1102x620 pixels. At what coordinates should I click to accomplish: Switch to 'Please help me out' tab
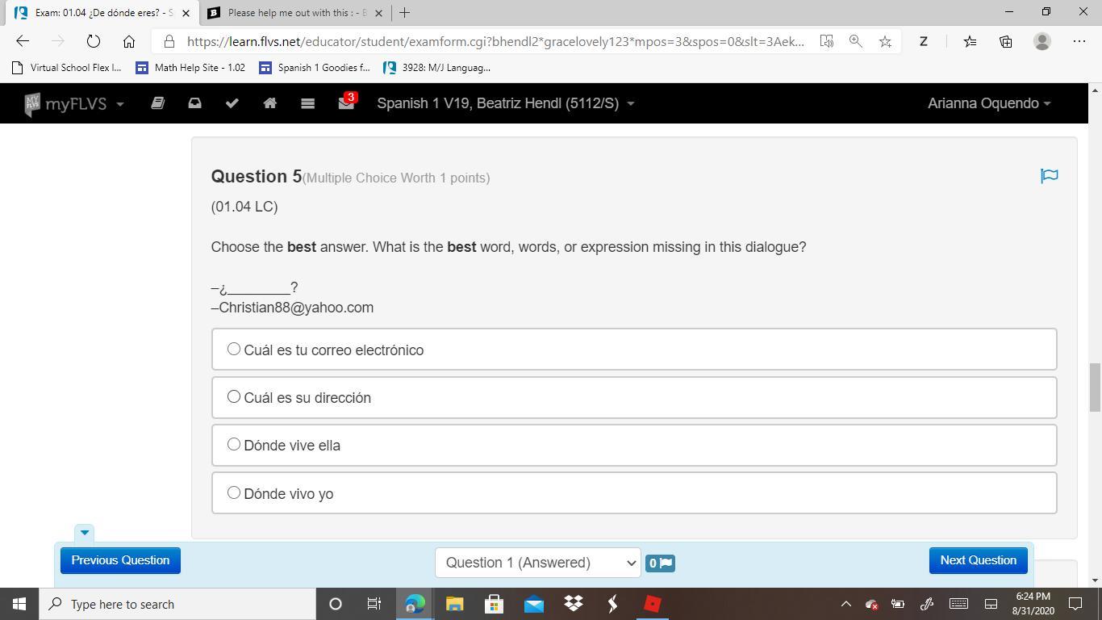pyautogui.click(x=295, y=13)
